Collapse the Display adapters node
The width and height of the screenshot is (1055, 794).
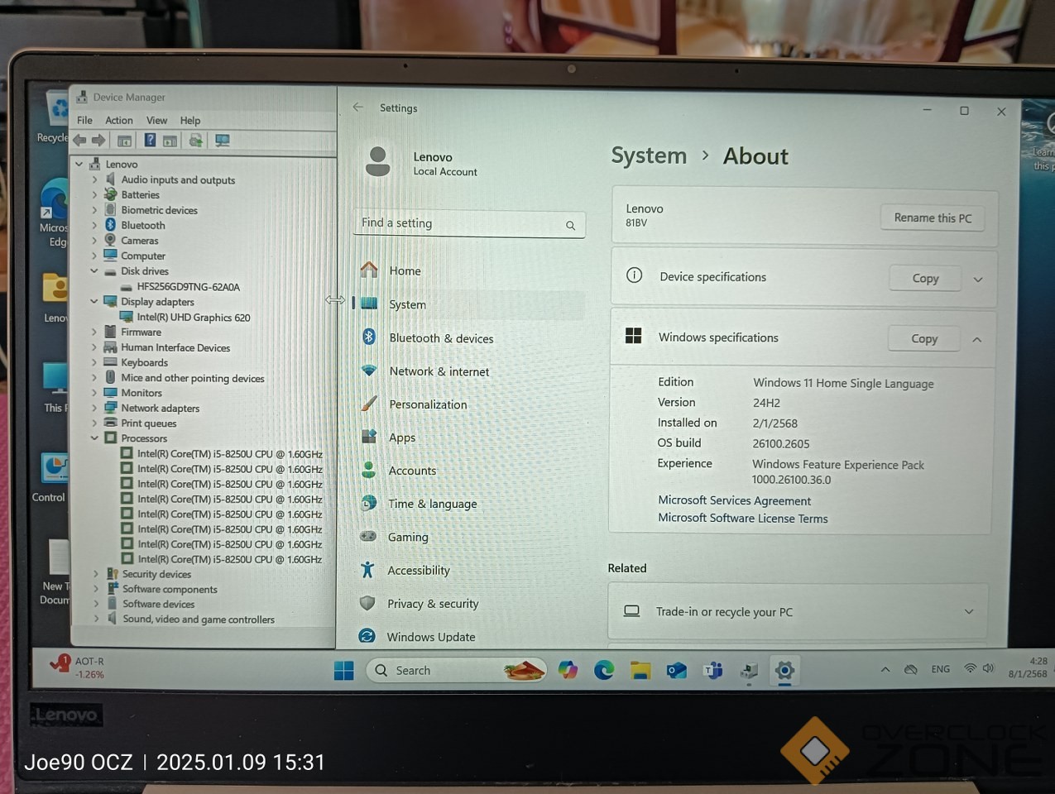pos(94,302)
